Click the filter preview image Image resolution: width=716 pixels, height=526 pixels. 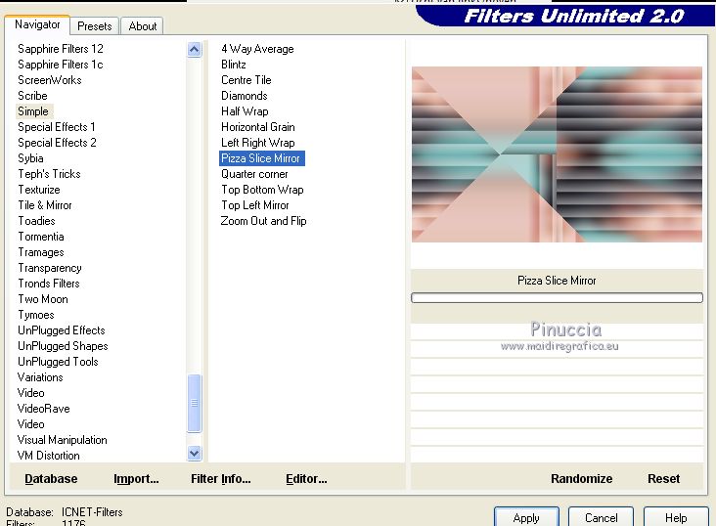(x=557, y=154)
